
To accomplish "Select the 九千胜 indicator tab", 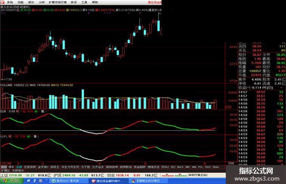I will (85, 167).
